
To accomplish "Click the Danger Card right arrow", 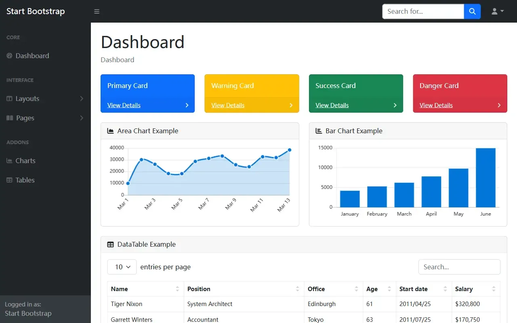I will point(499,105).
